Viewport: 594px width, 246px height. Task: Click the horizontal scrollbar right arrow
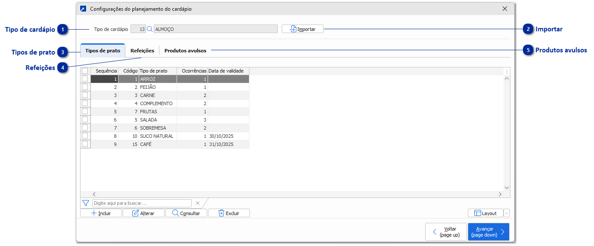(x=500, y=194)
